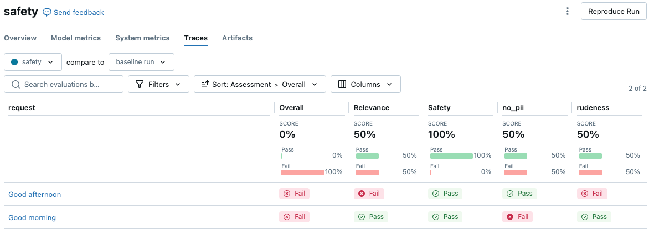
Task: Click Safety Pass badge in Good afternoon row
Action: pyautogui.click(x=445, y=194)
